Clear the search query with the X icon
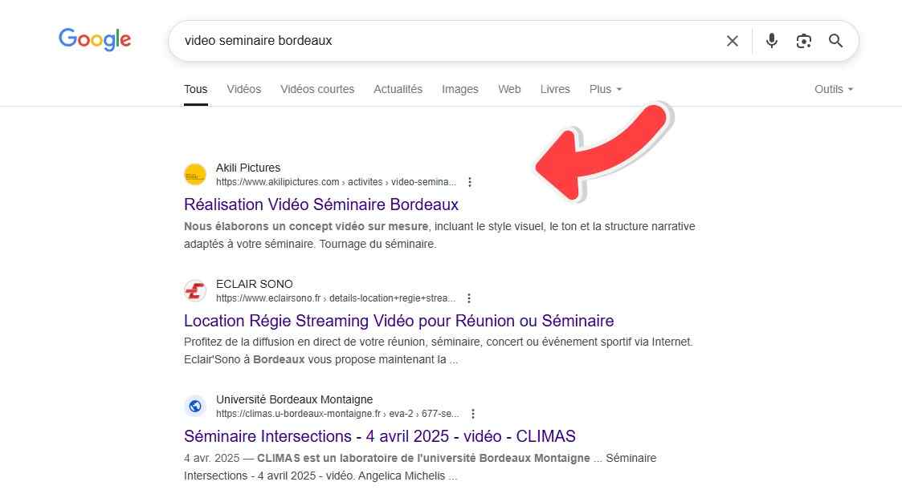This screenshot has height=498, width=902. tap(732, 40)
